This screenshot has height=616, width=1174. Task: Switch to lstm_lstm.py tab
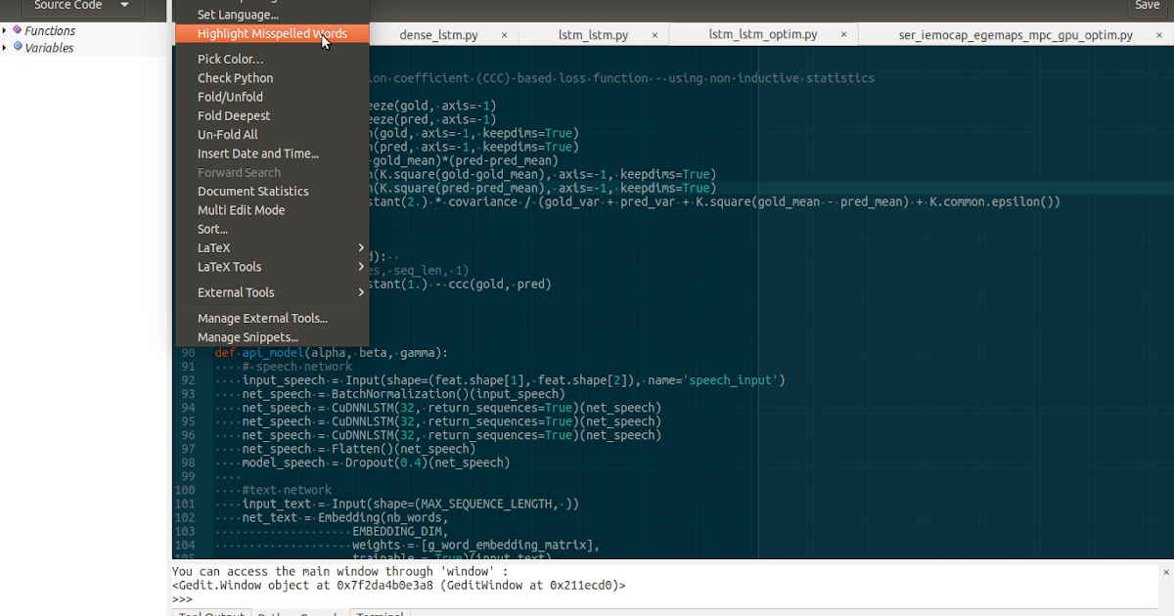593,35
